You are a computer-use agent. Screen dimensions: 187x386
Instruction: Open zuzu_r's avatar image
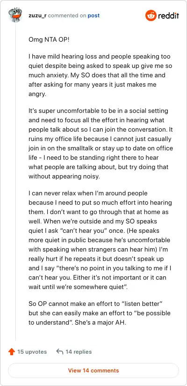tap(15, 15)
